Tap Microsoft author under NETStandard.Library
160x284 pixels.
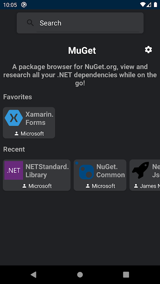click(x=40, y=186)
